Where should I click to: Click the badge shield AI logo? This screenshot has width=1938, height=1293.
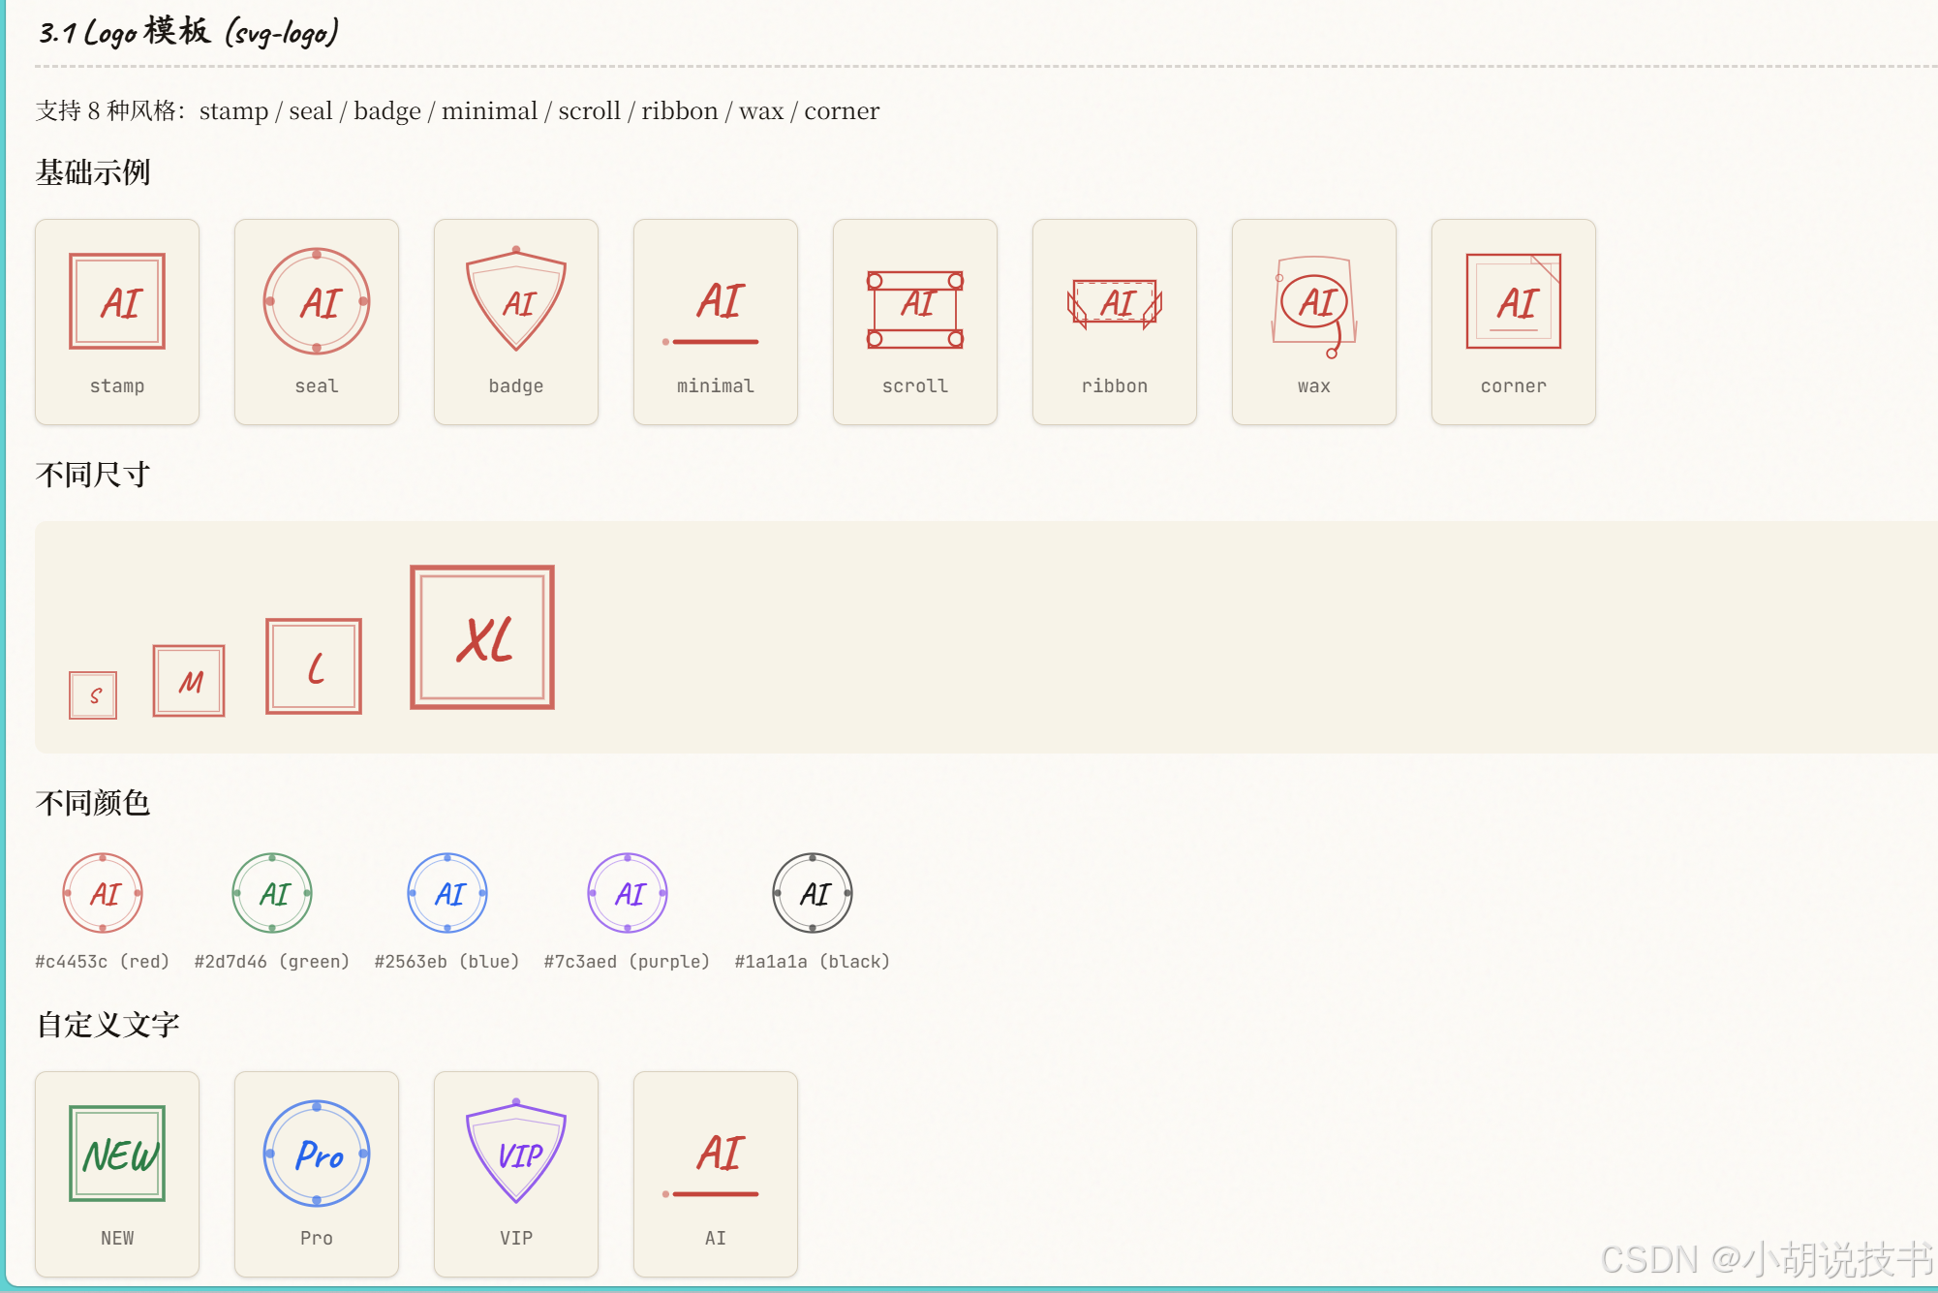pos(516,301)
